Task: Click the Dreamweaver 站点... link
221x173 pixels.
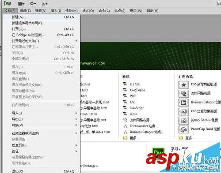Action: (144, 126)
